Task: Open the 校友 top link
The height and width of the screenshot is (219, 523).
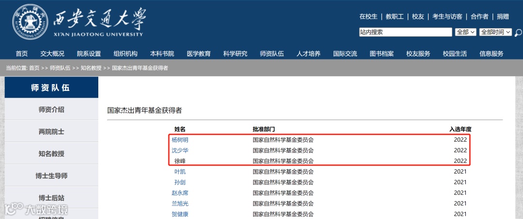Action: pyautogui.click(x=418, y=16)
